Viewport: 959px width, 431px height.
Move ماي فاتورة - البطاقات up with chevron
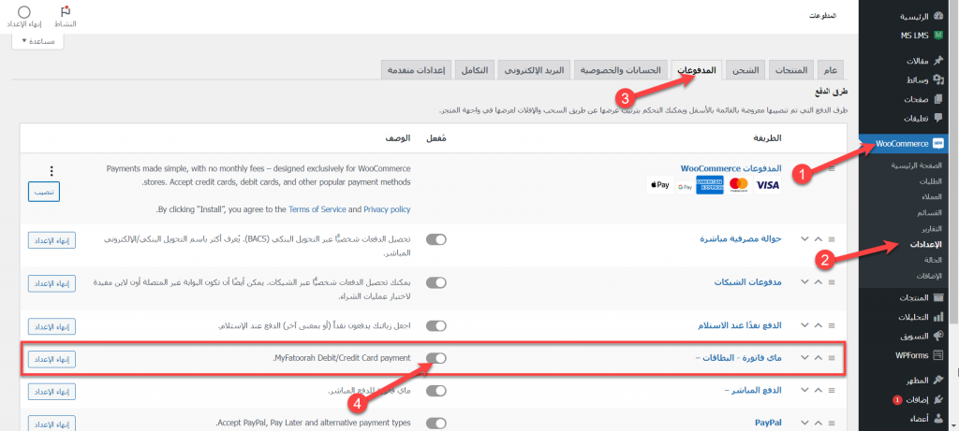[x=819, y=358]
